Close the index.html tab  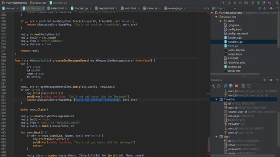66,8
